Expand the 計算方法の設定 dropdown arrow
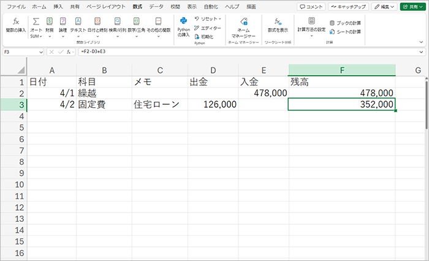Screen dimensions: 429x261 [x=311, y=36]
